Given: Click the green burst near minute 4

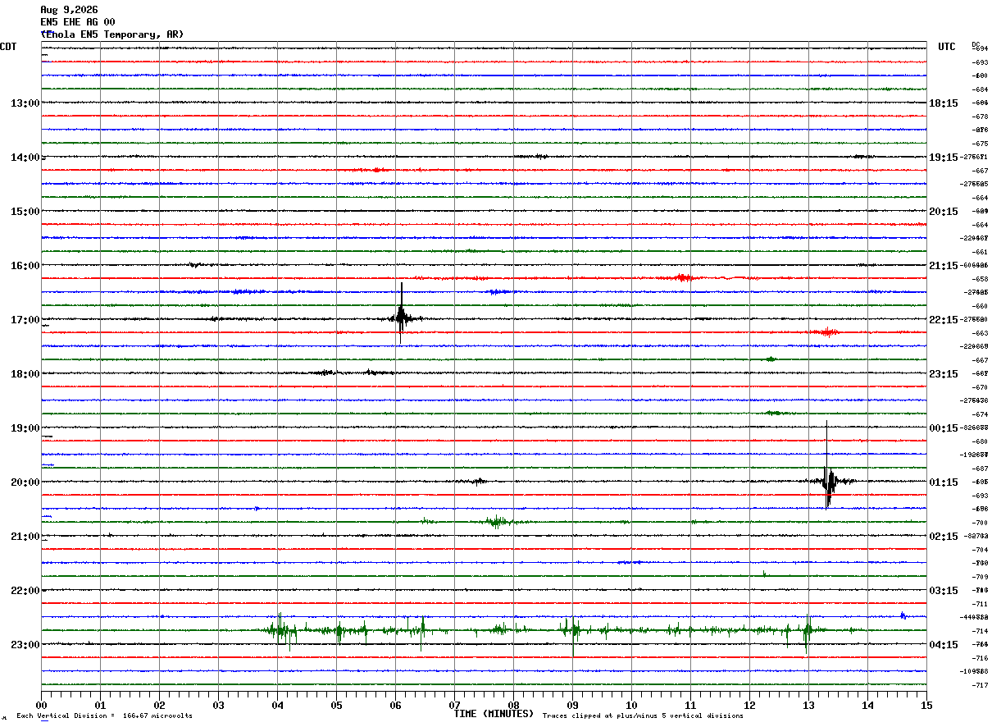Looking at the screenshot, I should [281, 630].
